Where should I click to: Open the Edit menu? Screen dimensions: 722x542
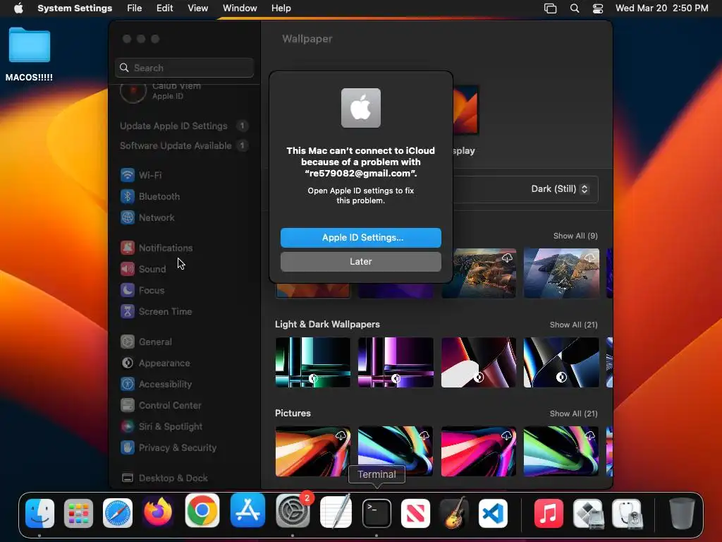[x=164, y=8]
